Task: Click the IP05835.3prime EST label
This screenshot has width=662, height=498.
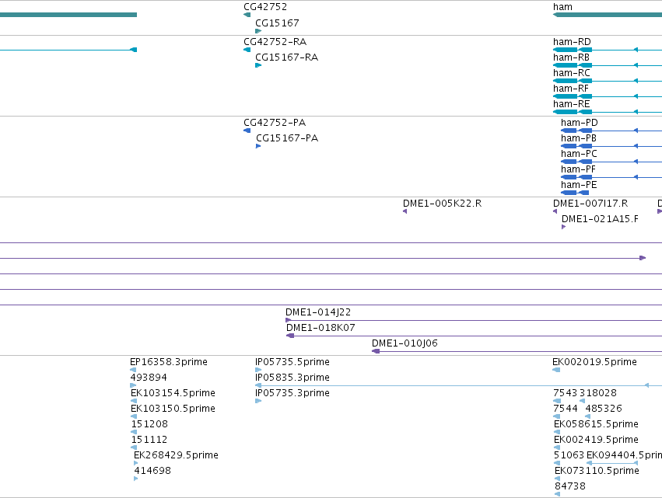Action: pos(292,378)
